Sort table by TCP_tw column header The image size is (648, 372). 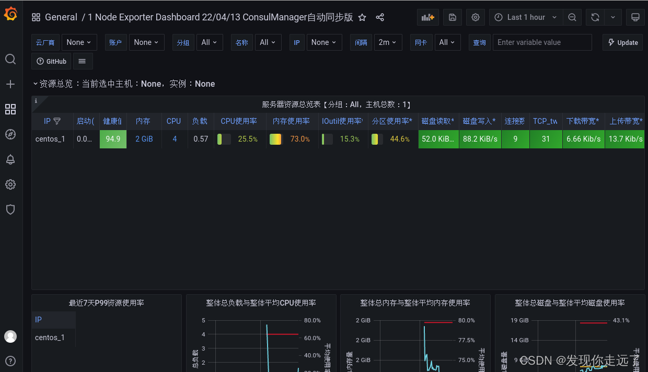pos(545,121)
